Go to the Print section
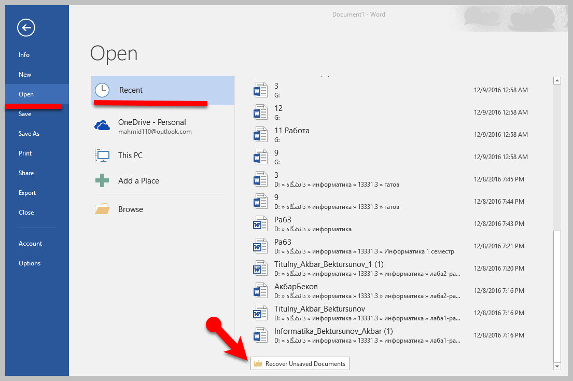Viewport: 573px width, 381px height. (x=25, y=153)
